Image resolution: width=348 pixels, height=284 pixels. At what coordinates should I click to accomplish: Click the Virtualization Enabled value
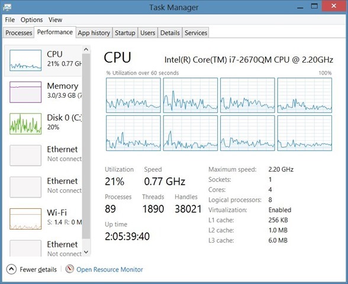tap(280, 210)
